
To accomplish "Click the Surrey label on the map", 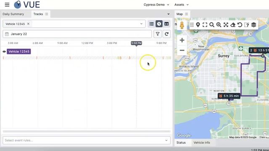I will point(224,56).
